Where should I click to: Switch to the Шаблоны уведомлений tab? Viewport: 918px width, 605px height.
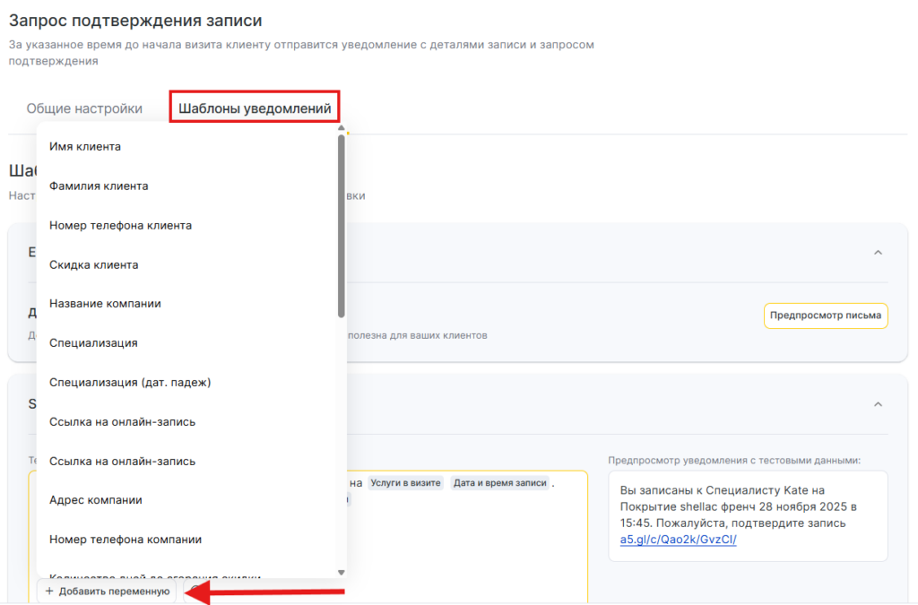255,108
